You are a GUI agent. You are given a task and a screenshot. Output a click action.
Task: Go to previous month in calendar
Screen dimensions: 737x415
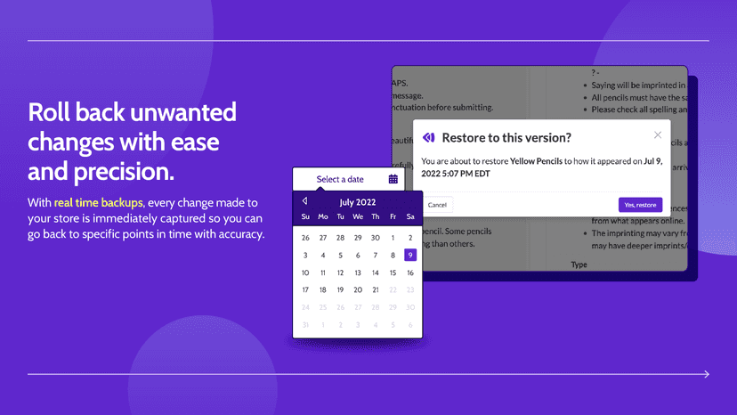click(304, 201)
